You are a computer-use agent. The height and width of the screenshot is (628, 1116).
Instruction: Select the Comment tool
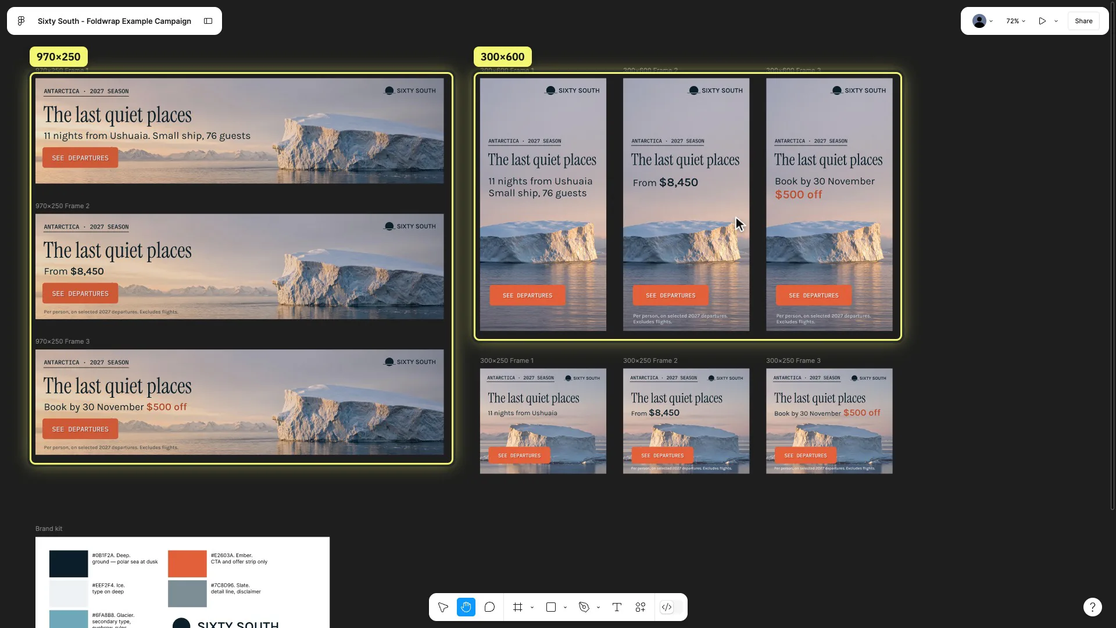pos(489,607)
